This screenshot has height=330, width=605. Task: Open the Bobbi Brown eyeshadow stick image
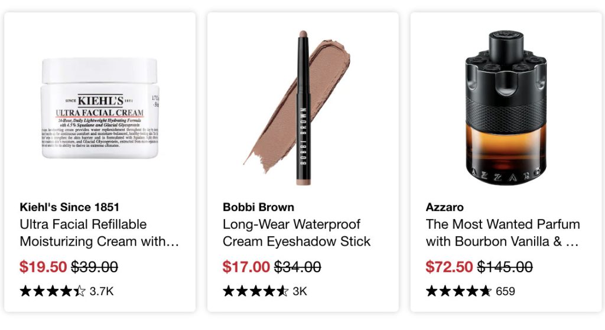click(x=297, y=108)
